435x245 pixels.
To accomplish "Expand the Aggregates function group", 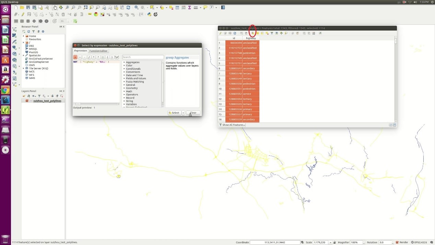I will coord(124,62).
